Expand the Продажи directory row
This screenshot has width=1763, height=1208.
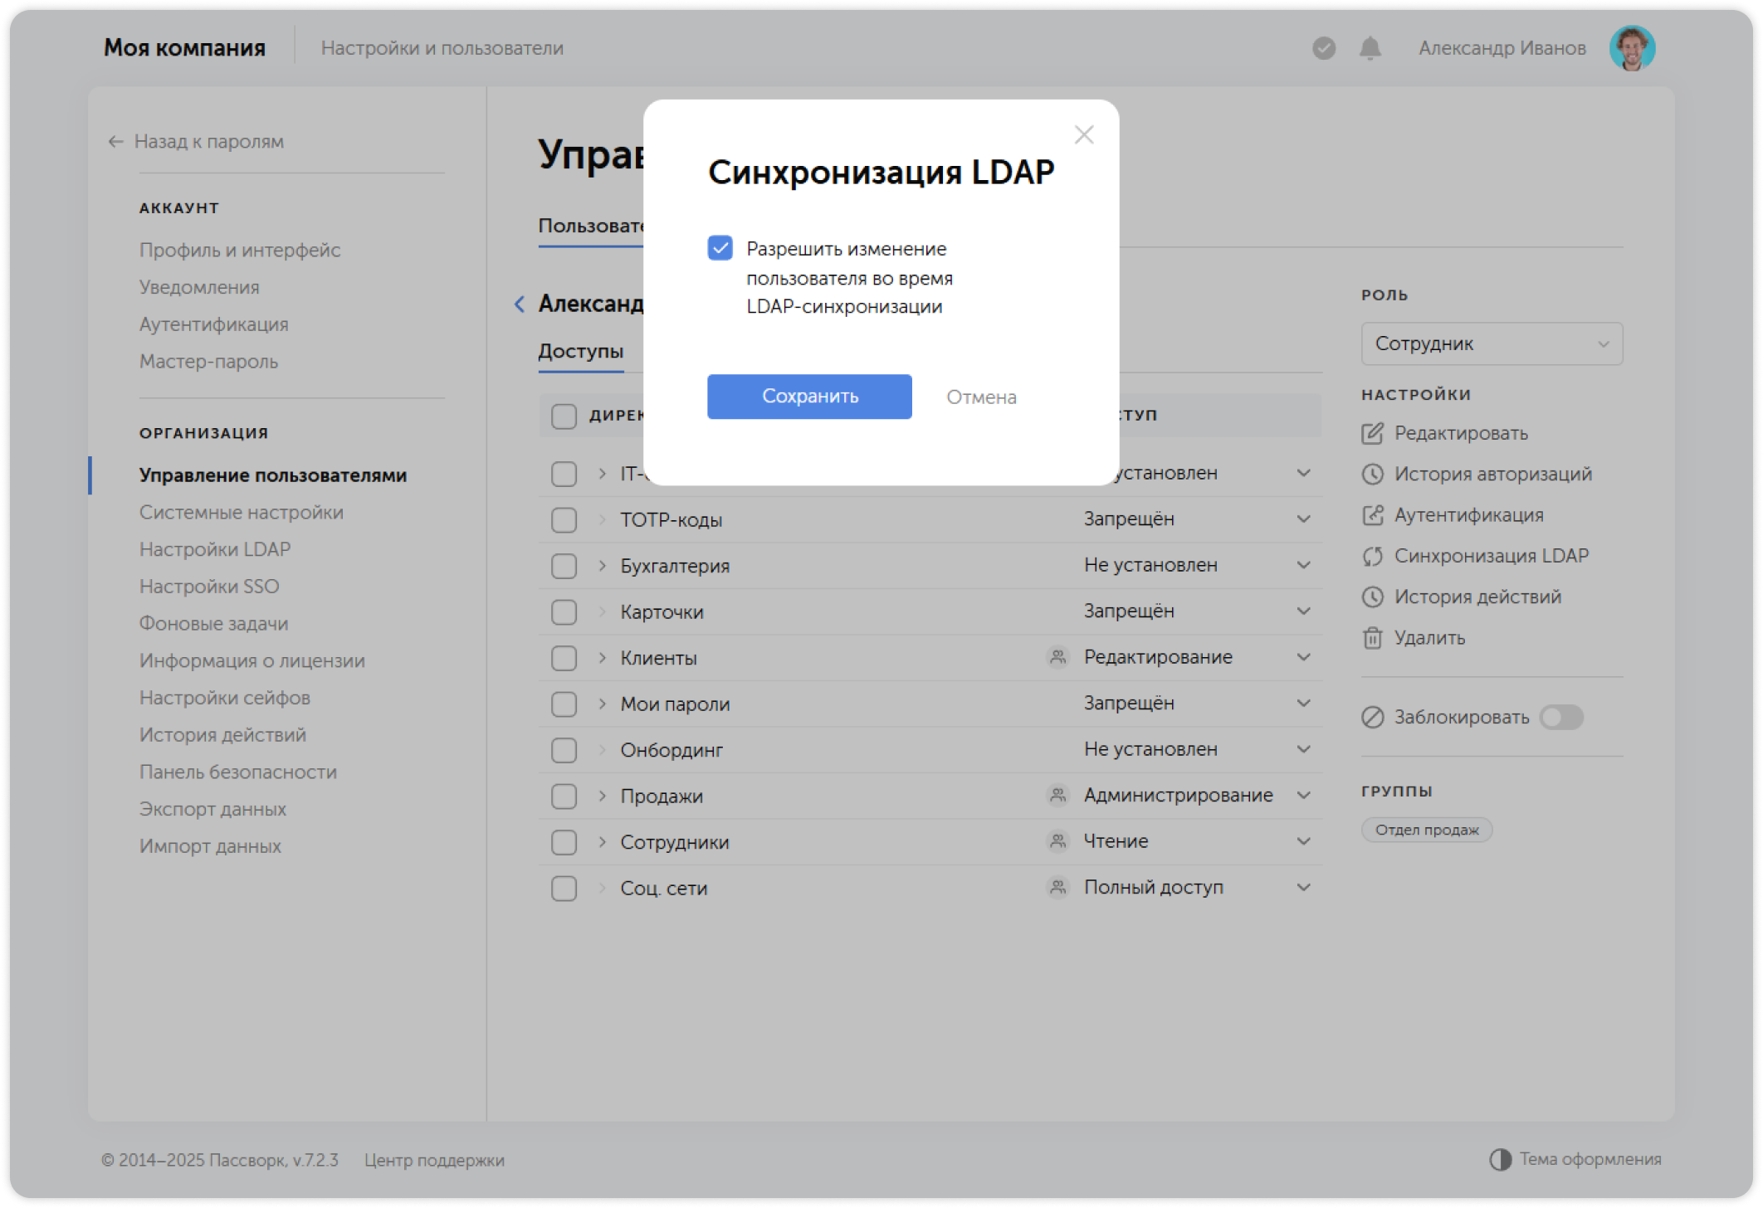click(603, 796)
